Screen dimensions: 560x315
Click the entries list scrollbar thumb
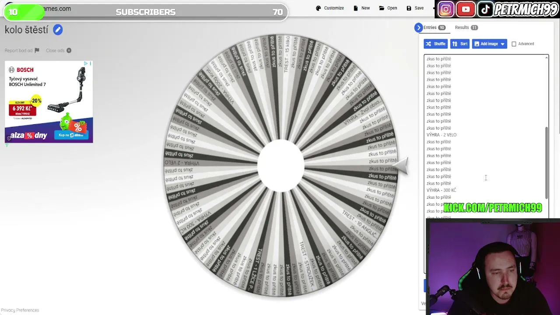point(546,163)
